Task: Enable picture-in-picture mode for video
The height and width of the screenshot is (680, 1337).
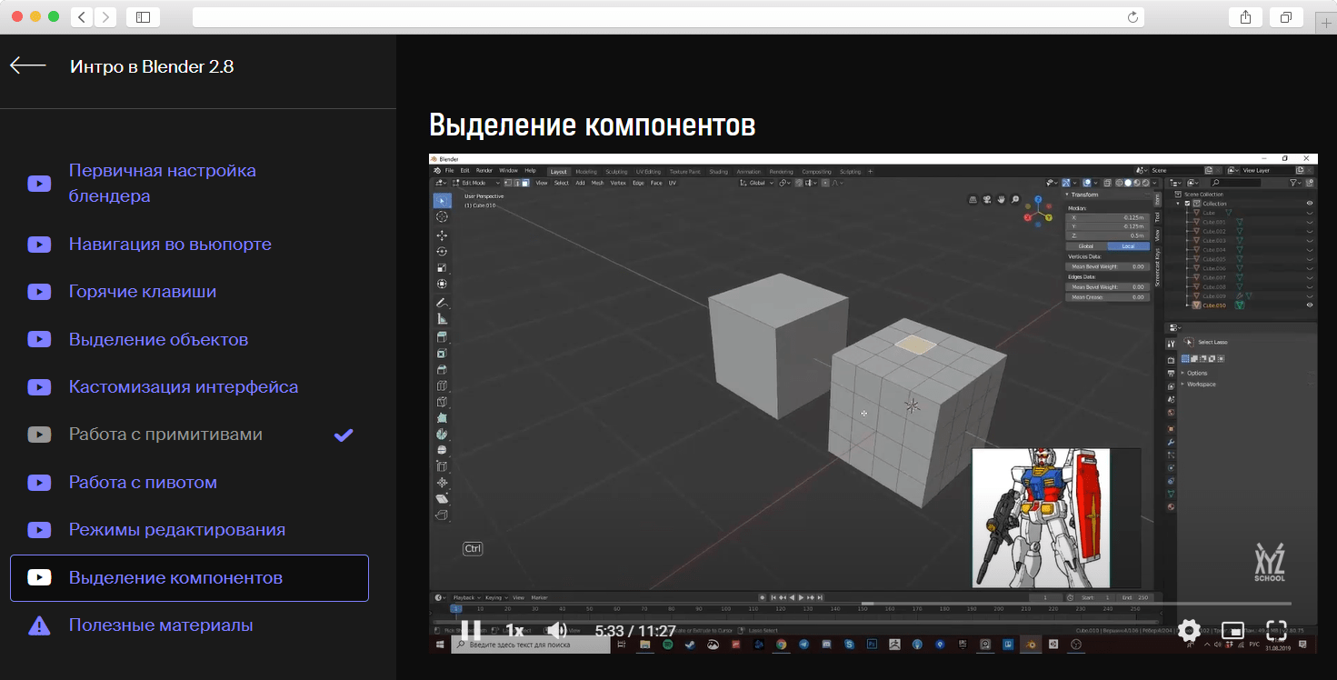Action: 1232,630
